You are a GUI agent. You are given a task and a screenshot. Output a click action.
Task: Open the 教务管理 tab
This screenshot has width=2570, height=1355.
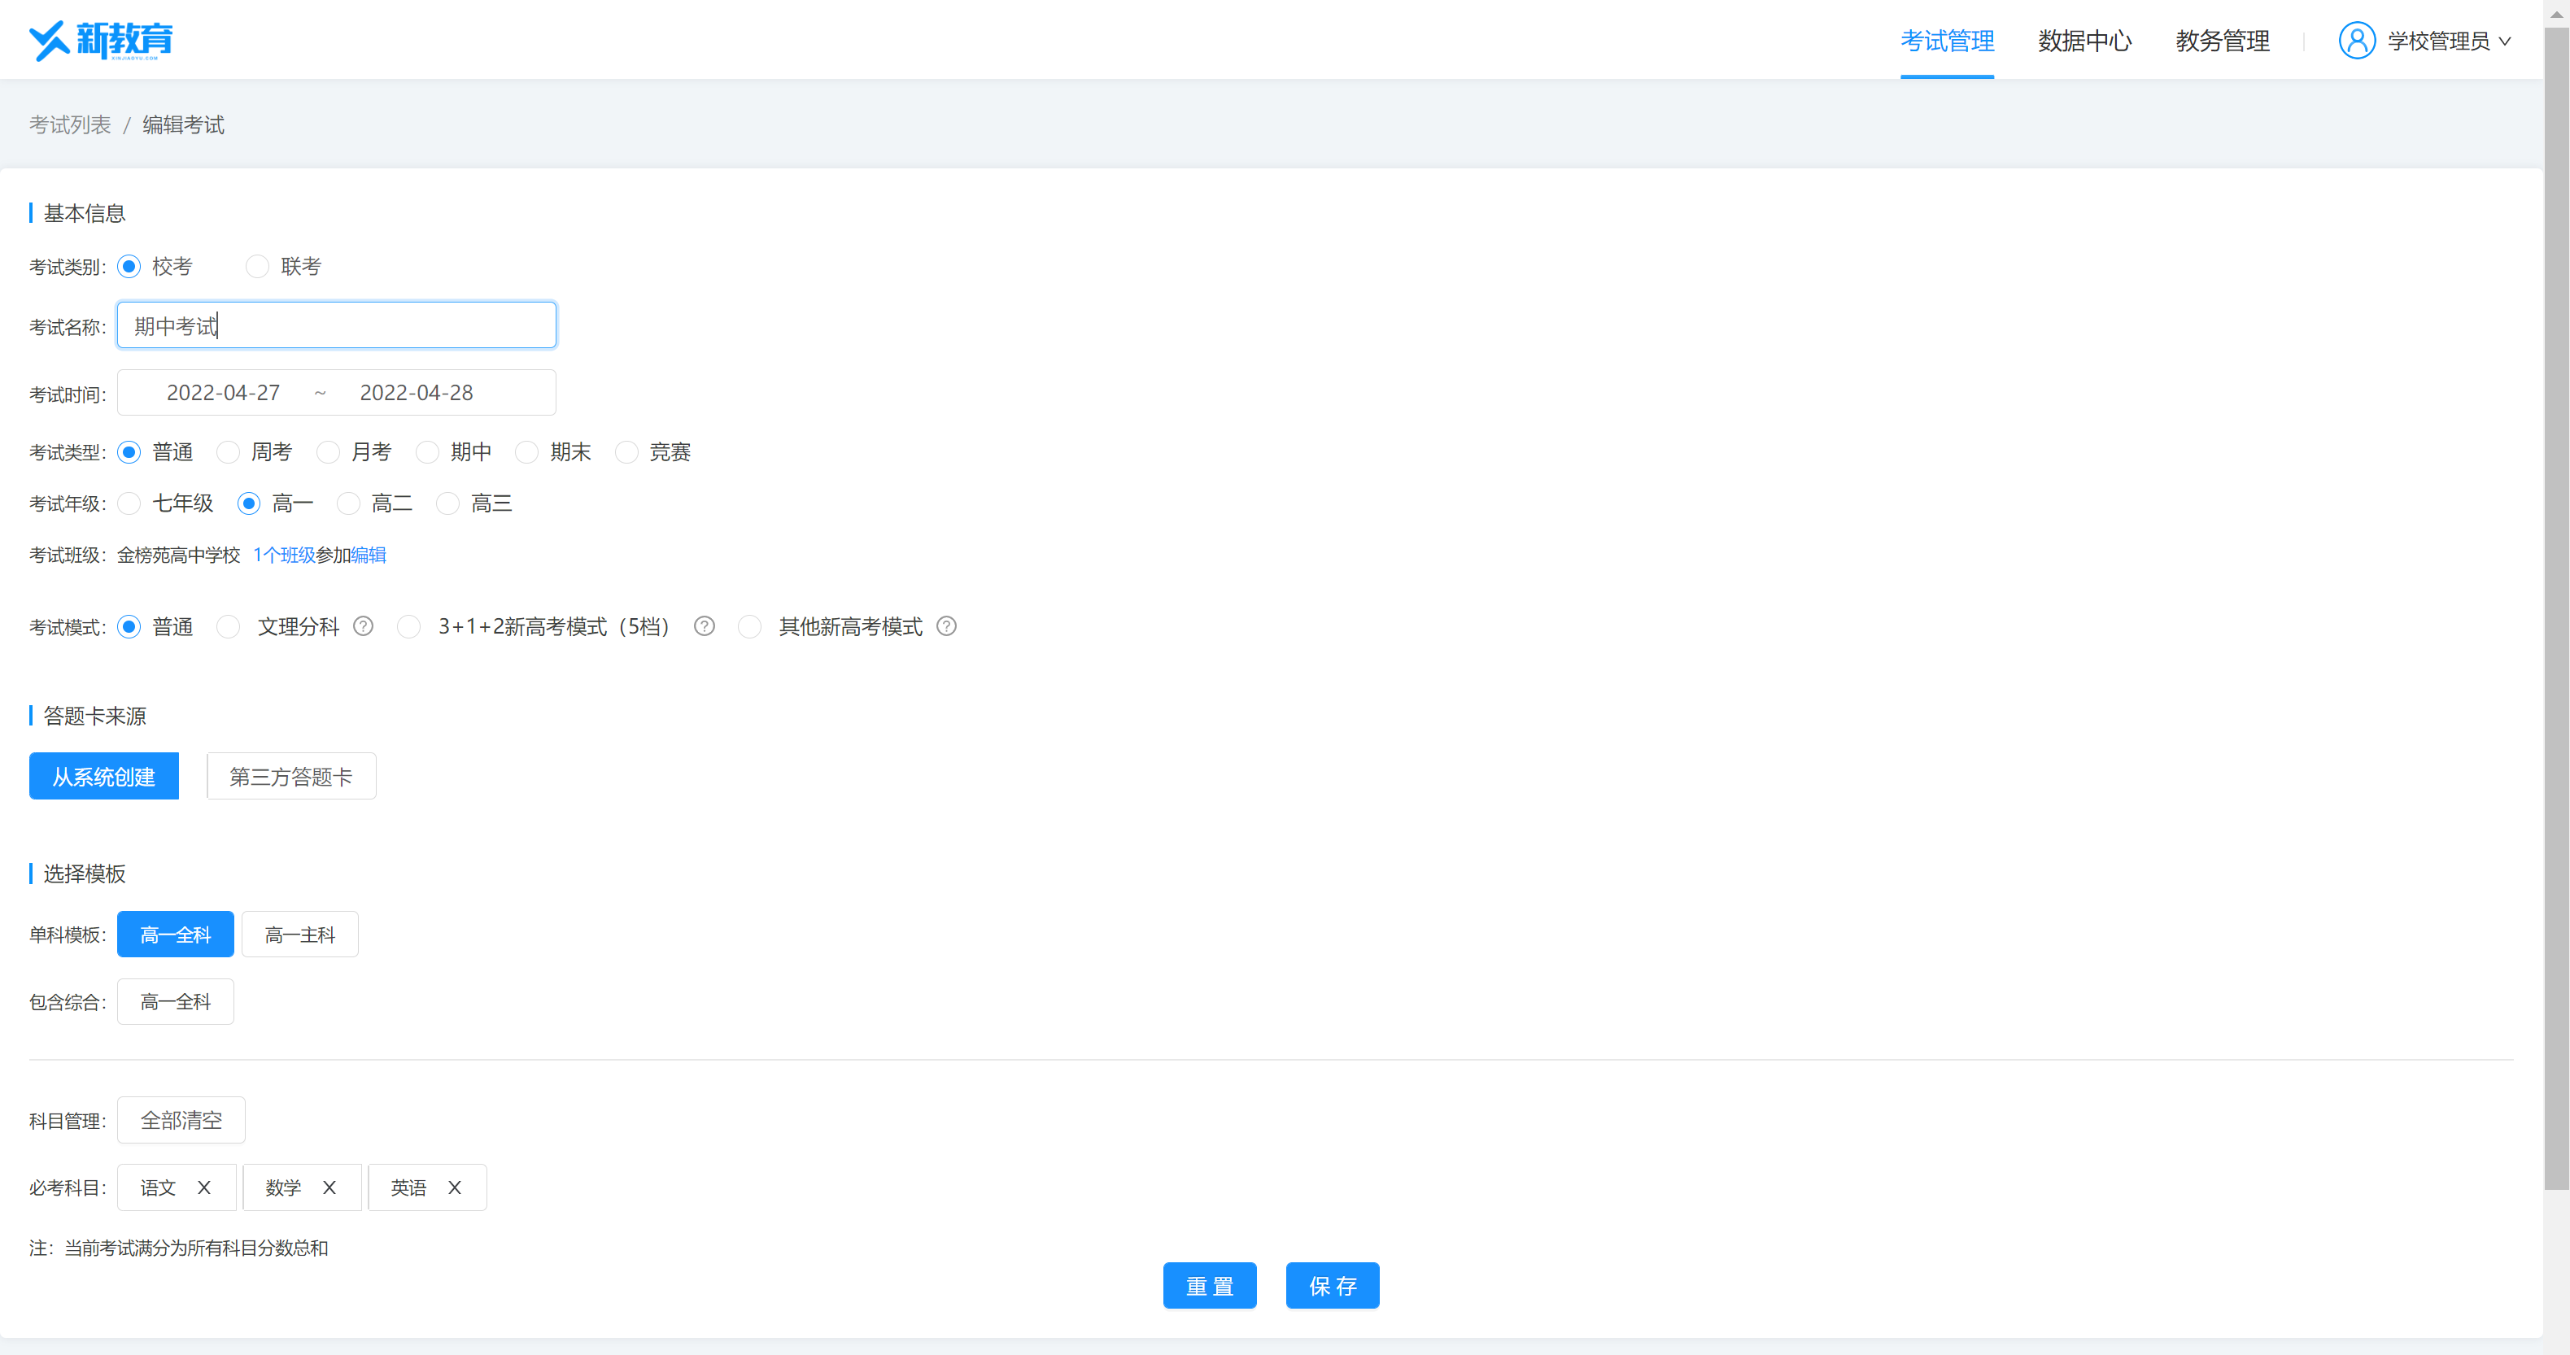click(2222, 41)
